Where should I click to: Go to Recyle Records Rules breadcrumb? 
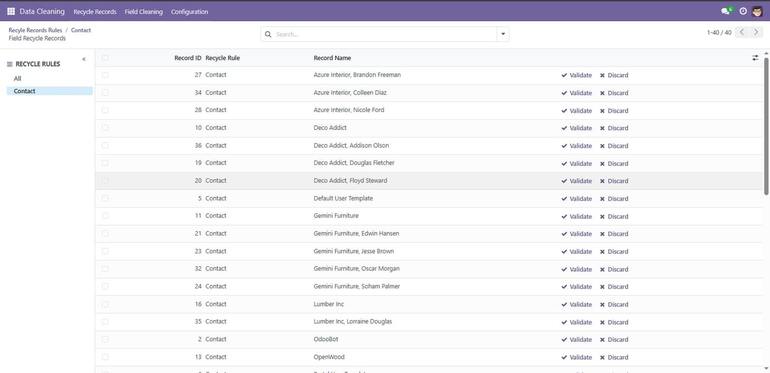[x=35, y=30]
